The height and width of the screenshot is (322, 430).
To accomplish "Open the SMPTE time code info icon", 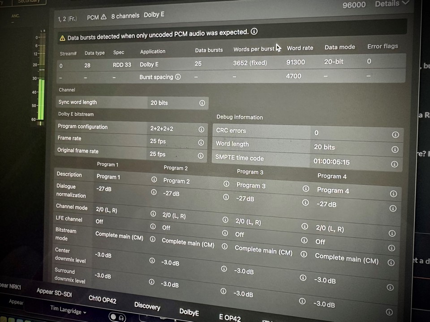I will click(395, 164).
